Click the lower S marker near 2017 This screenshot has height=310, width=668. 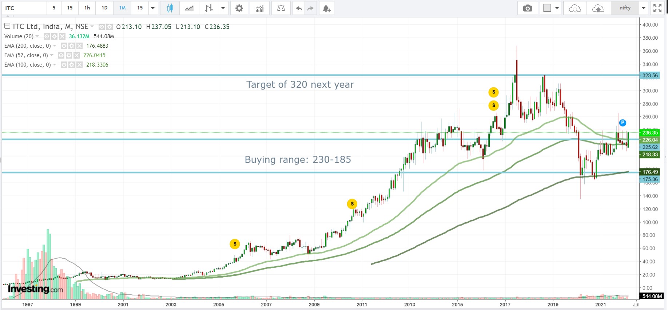point(493,106)
